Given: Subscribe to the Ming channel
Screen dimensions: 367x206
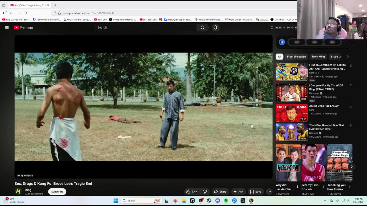Looking at the screenshot, I should pyautogui.click(x=57, y=192).
